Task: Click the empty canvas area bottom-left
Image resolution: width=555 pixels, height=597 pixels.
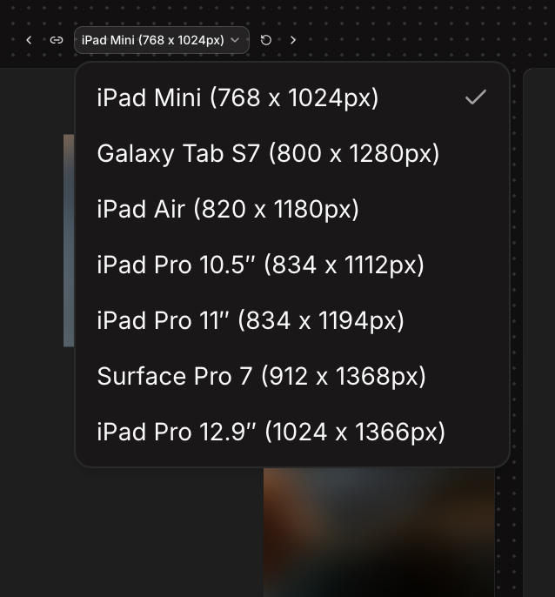Action: pos(130,531)
